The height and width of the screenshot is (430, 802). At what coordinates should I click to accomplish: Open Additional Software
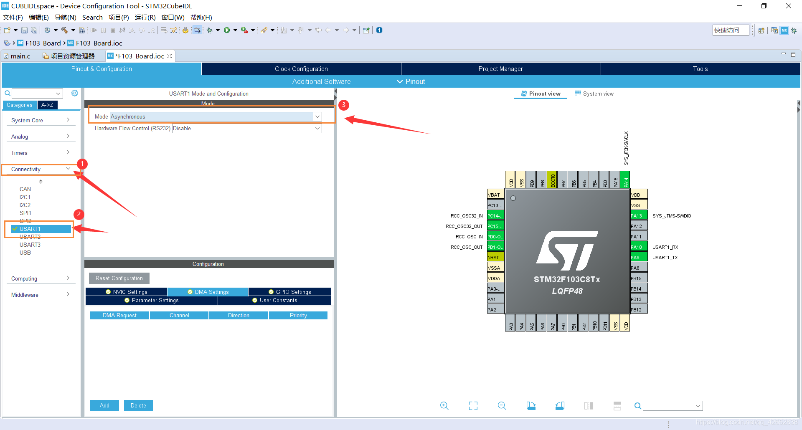pos(321,81)
